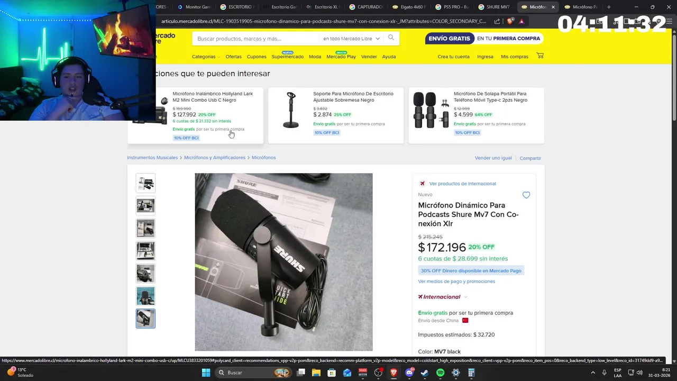
Task: Open Microsoft Store from taskbar
Action: pyautogui.click(x=332, y=373)
